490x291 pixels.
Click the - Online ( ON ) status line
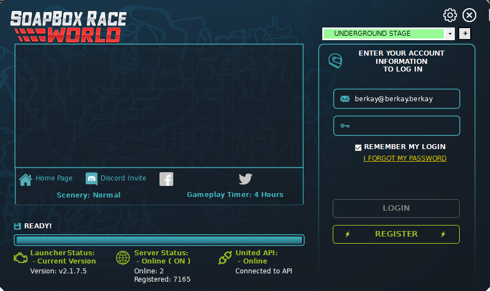tap(163, 261)
